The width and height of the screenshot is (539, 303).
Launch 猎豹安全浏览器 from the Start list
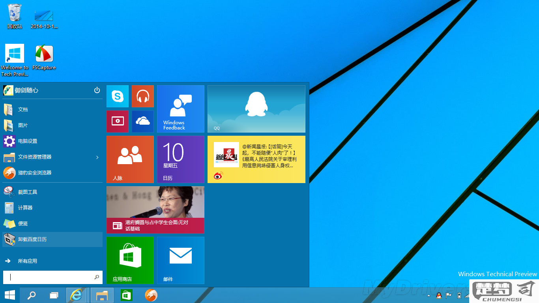(52, 173)
